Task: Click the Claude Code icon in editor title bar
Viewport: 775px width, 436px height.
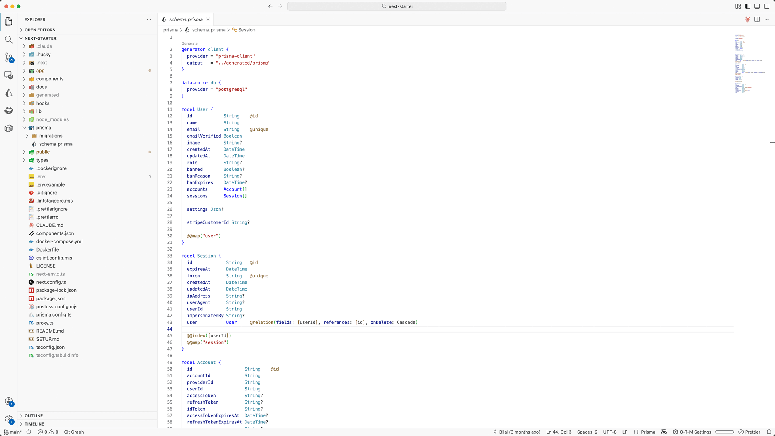Action: click(x=748, y=19)
